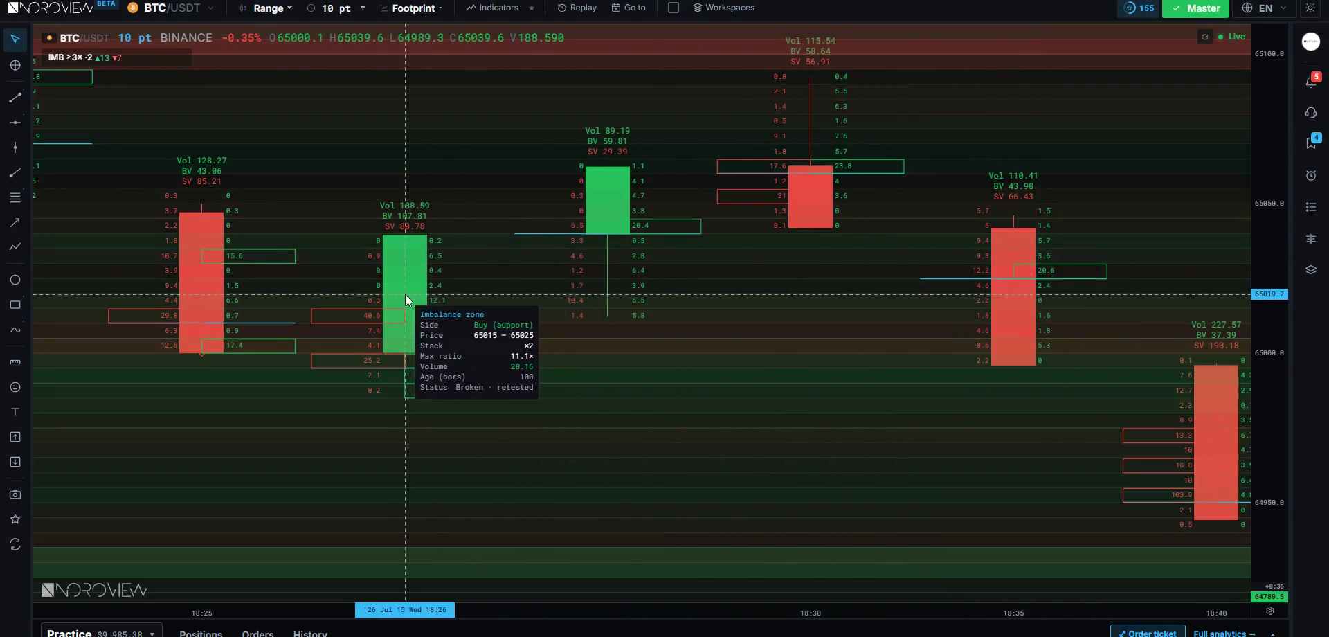Select the text annotation tool
Screen dimensions: 1329x637
click(x=15, y=412)
